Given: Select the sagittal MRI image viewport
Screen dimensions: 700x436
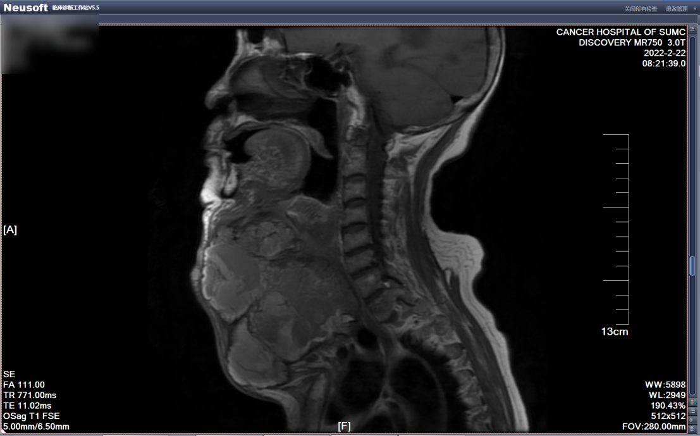Looking at the screenshot, I should coord(345,228).
